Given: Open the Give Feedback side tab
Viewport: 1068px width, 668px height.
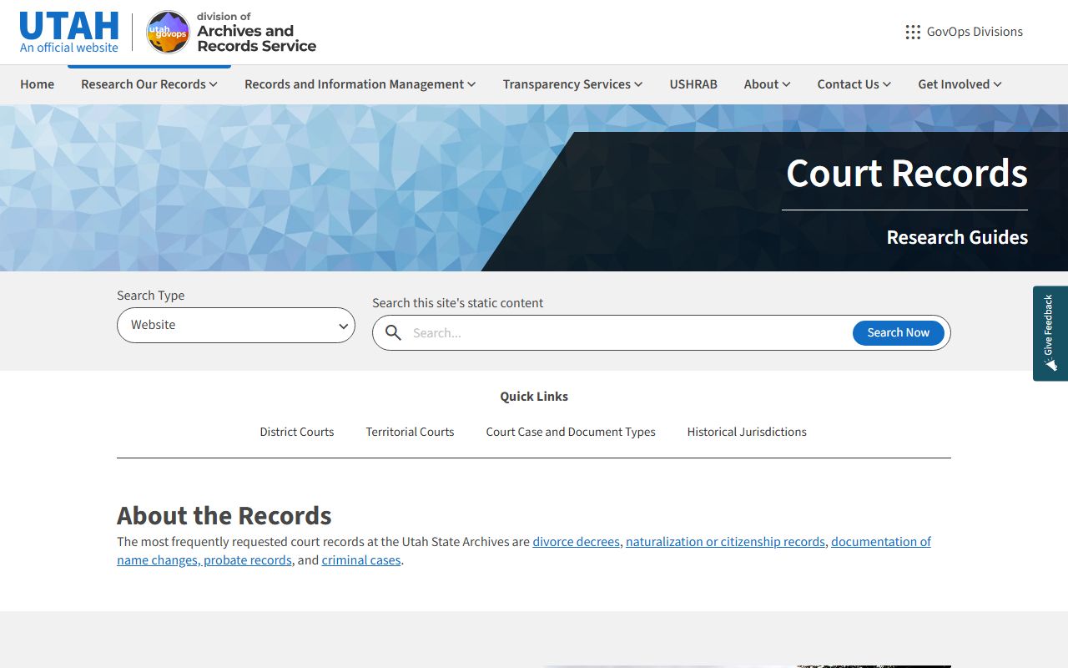Looking at the screenshot, I should [x=1050, y=333].
